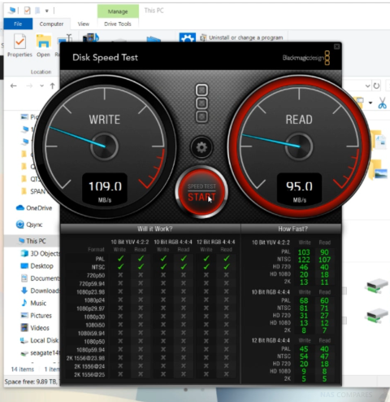The width and height of the screenshot is (390, 402).
Task: Click the Qsync sync icon
Action: [x=19, y=225]
